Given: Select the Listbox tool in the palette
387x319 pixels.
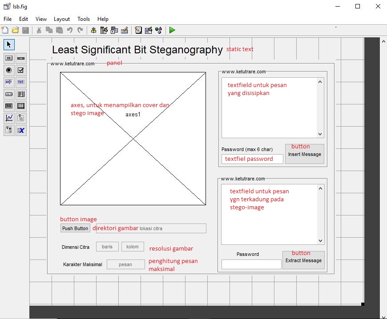Looking at the screenshot, I should coord(21,94).
